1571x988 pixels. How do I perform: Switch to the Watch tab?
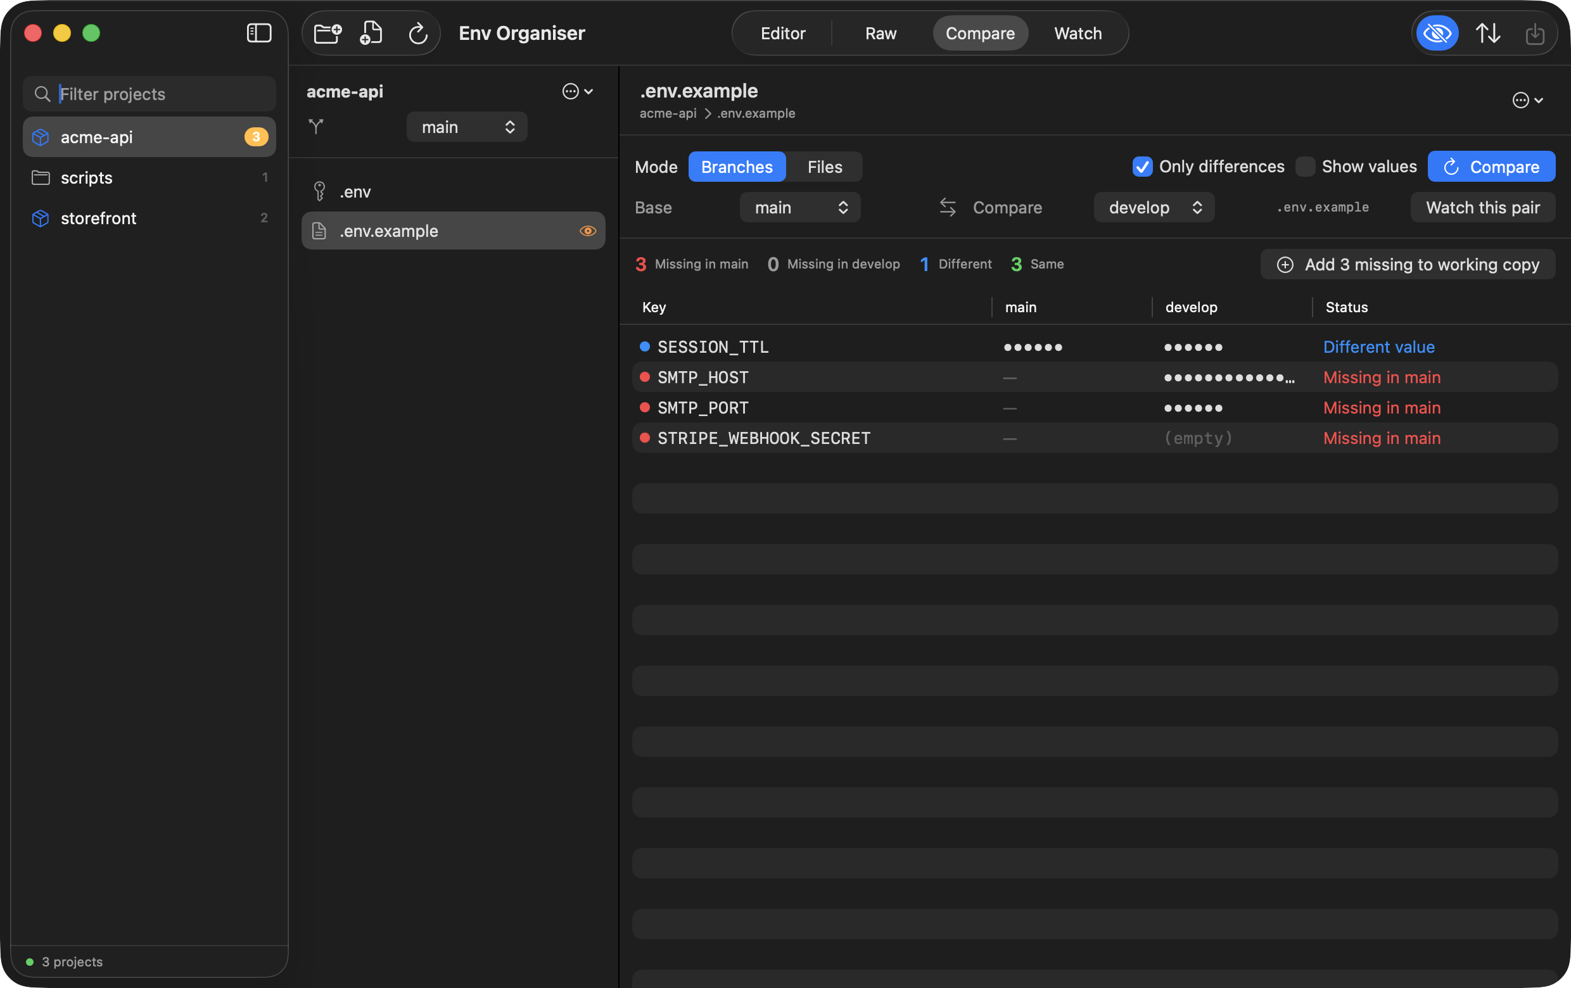point(1077,34)
